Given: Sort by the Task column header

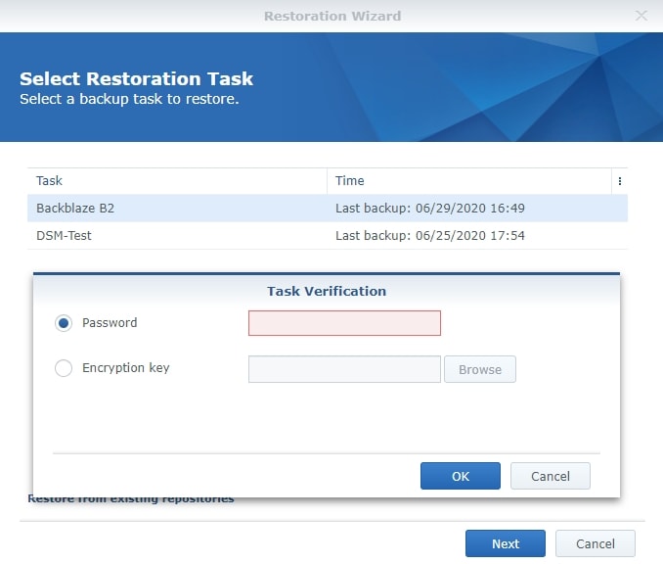Looking at the screenshot, I should click(x=176, y=181).
